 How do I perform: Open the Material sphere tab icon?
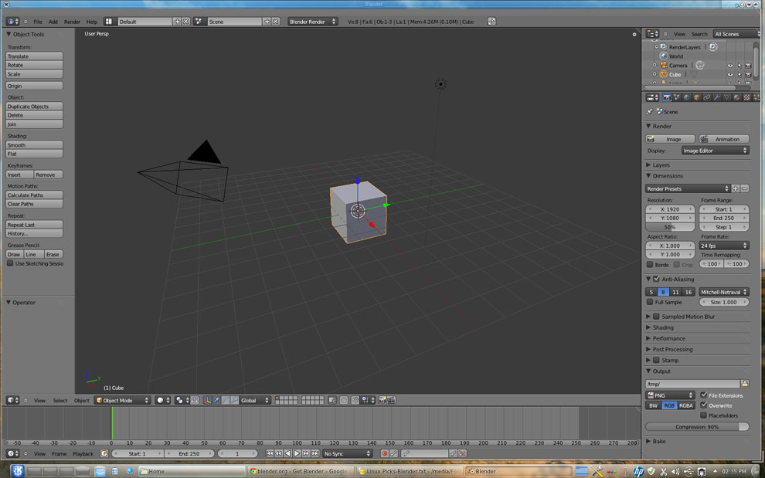(736, 97)
